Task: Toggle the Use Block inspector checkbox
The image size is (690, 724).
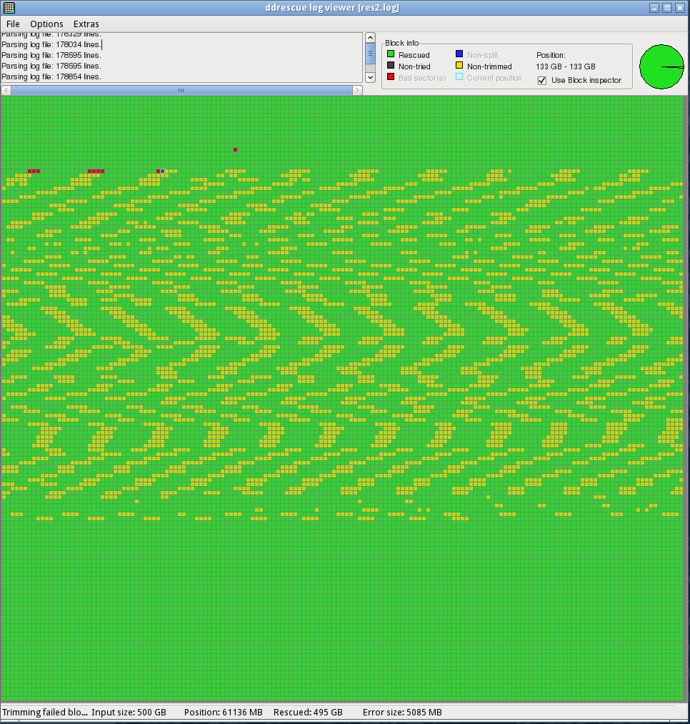Action: point(541,80)
